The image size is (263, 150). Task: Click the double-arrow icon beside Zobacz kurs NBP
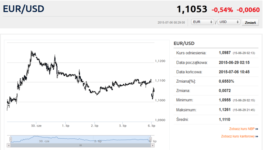tap(257, 129)
